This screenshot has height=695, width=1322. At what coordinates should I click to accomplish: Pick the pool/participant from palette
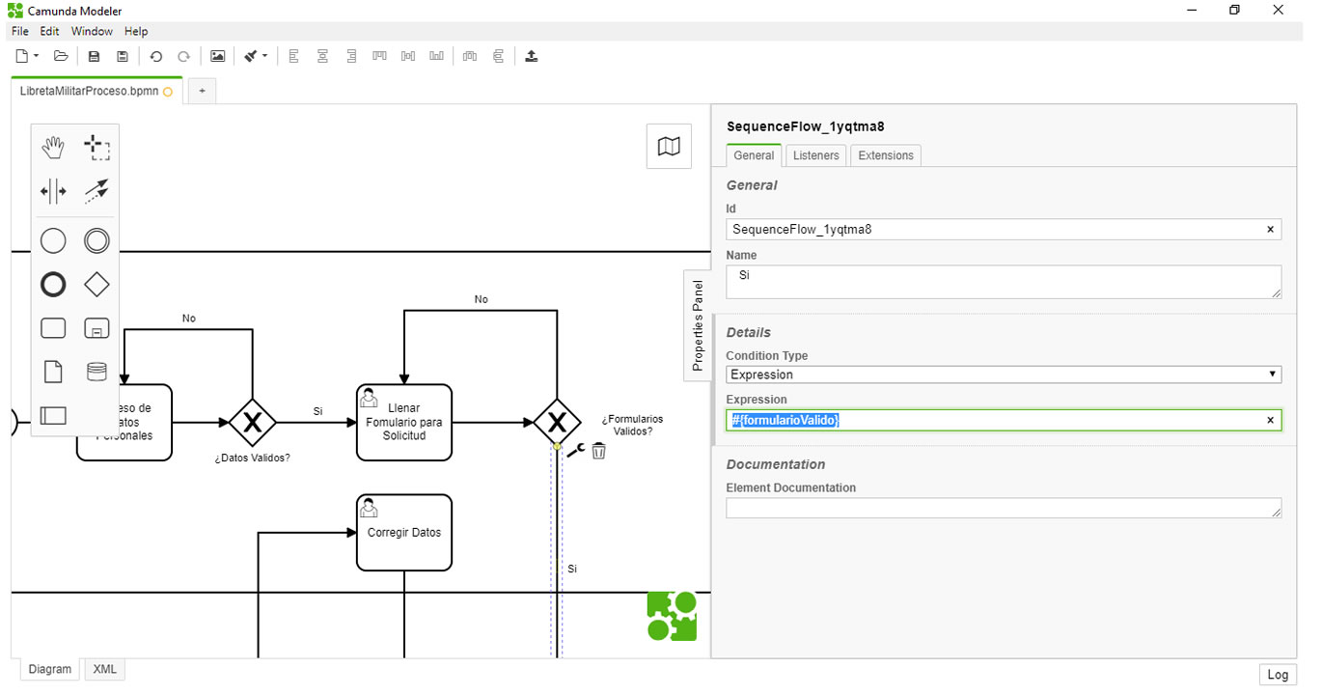pos(53,416)
